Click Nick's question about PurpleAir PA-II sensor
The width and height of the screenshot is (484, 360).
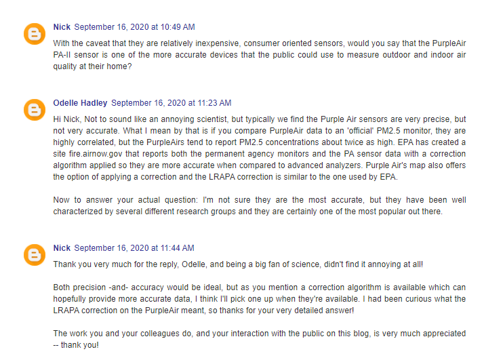coord(259,55)
